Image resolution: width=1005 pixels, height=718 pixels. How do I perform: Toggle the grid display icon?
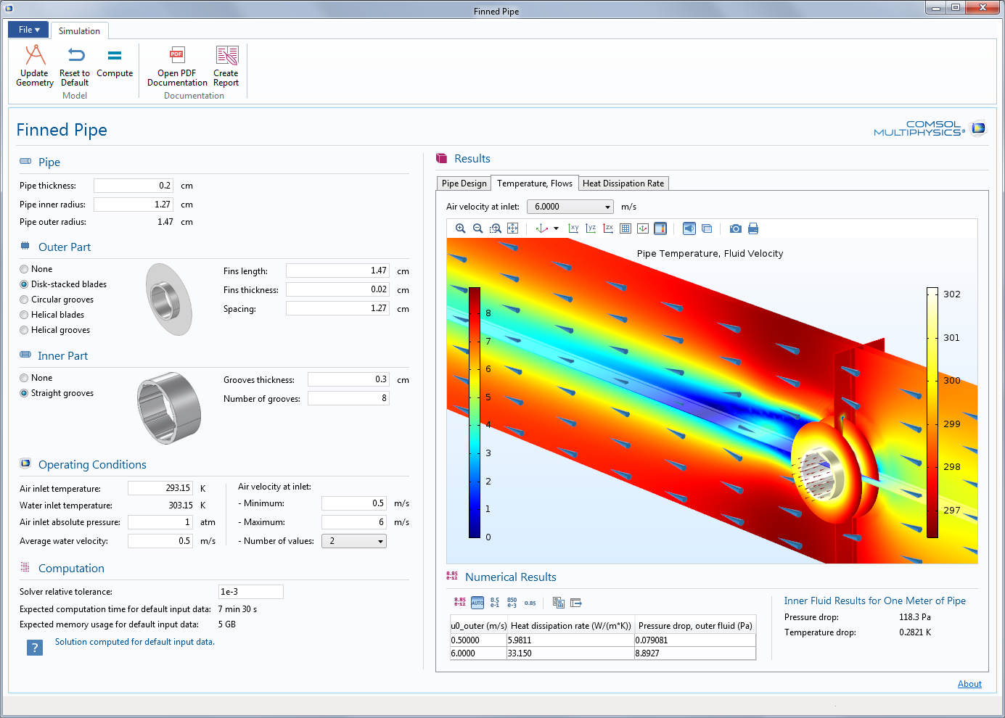tap(625, 228)
